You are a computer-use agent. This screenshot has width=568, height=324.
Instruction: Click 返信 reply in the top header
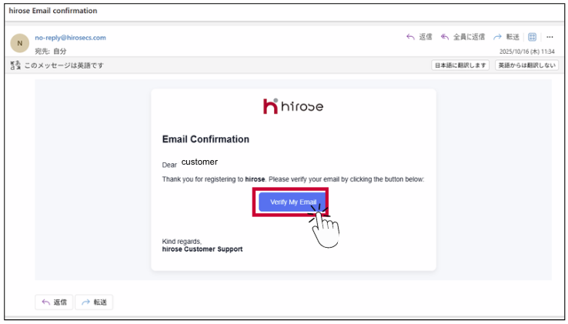point(419,37)
